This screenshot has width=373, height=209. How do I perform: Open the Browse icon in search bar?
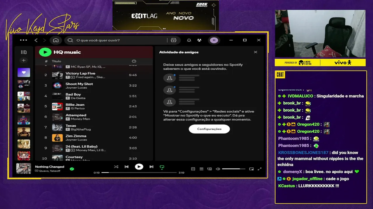[174, 40]
